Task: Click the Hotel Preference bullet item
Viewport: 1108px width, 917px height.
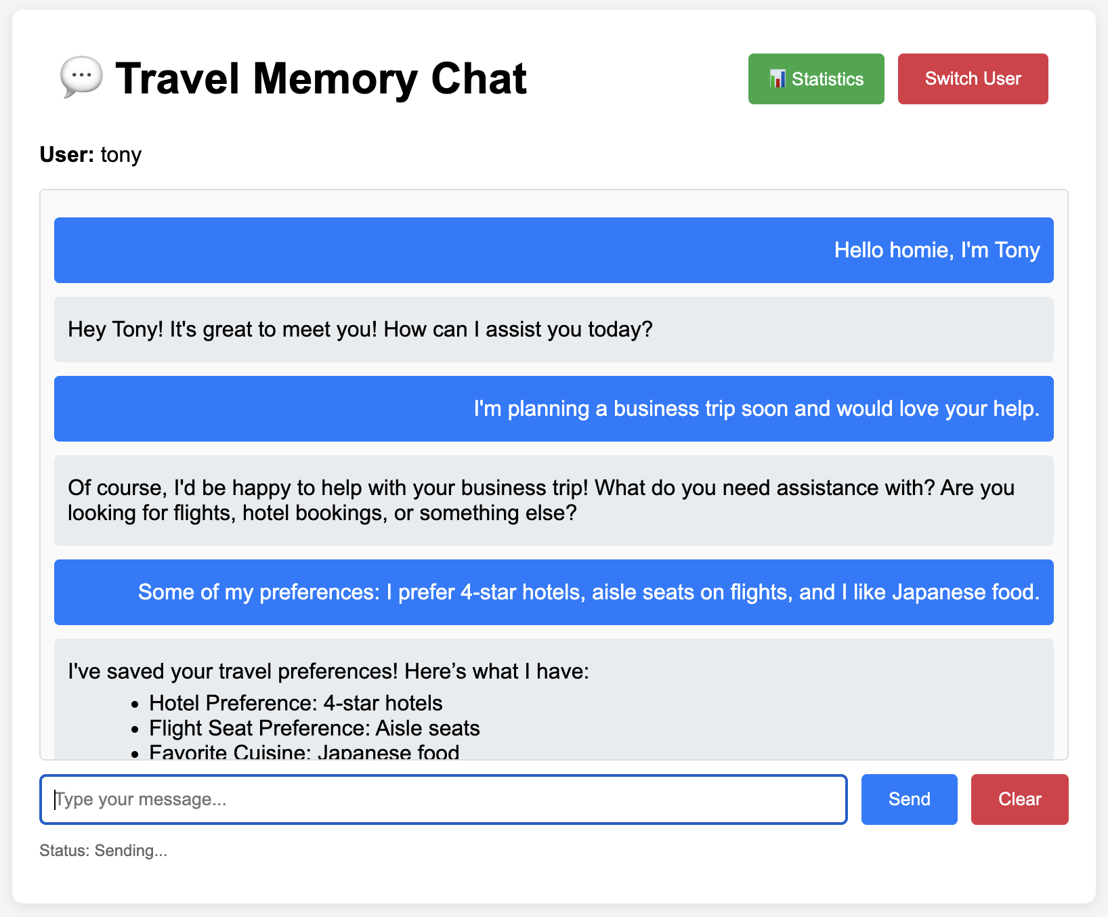Action: (x=295, y=703)
